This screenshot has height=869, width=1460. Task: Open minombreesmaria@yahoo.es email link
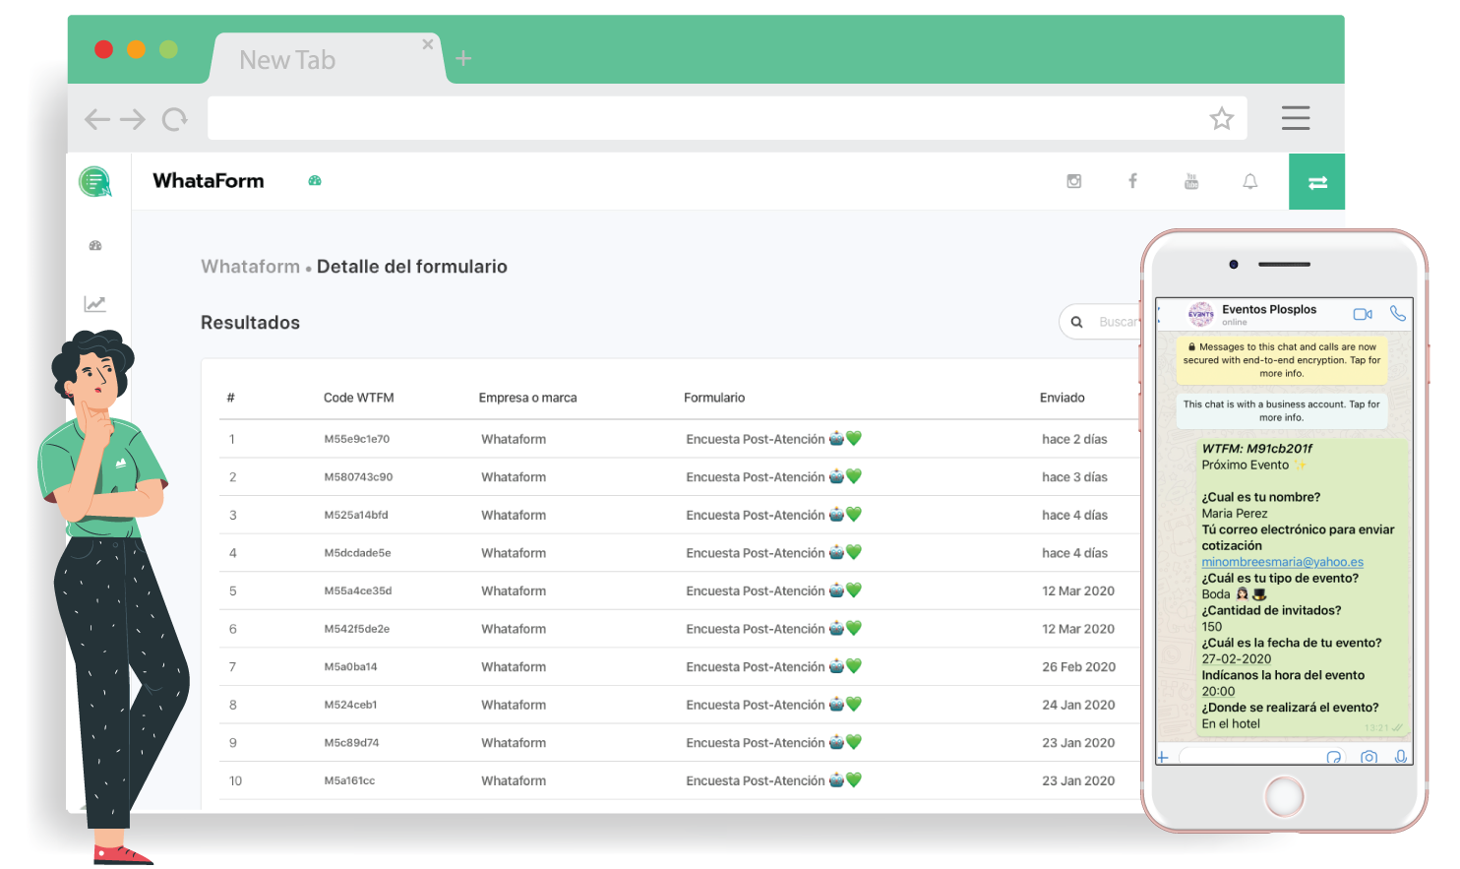pyautogui.click(x=1282, y=562)
